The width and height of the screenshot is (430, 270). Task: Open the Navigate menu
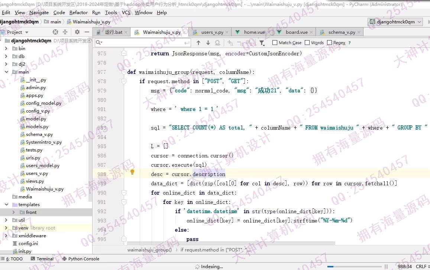point(39,13)
